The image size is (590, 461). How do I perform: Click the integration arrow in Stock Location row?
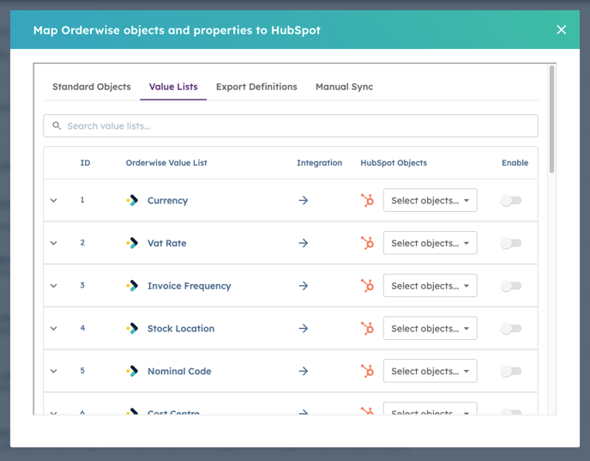304,329
